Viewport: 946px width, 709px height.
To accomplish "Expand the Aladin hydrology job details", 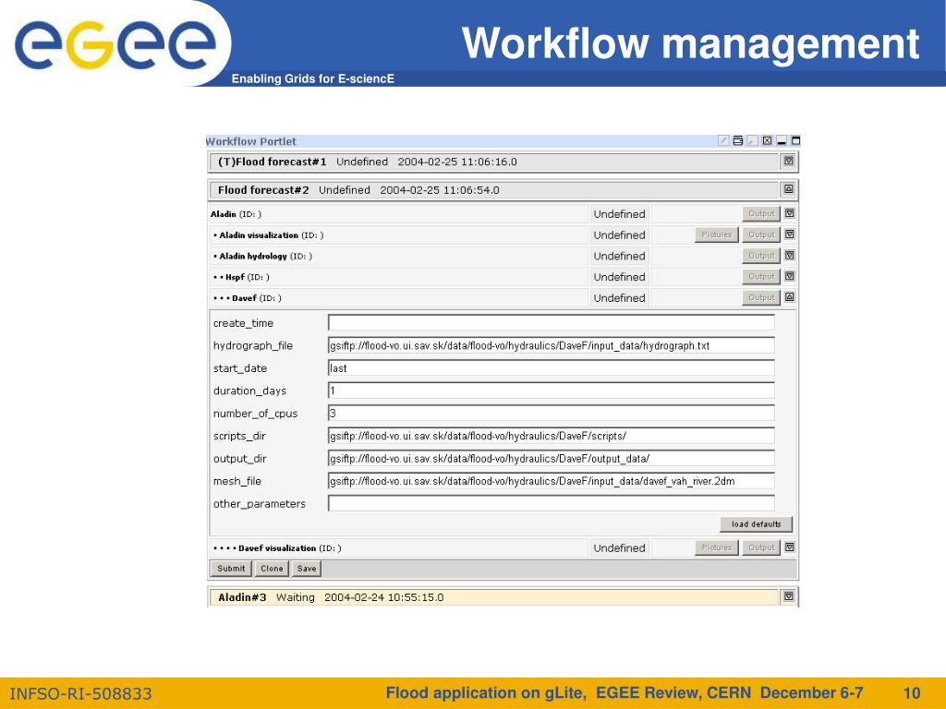I will 789,256.
